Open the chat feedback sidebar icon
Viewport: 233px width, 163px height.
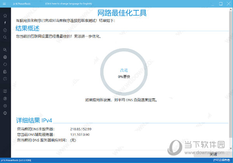click(5, 91)
